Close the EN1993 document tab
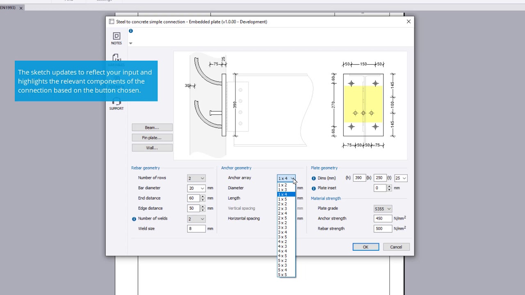 click(21, 8)
